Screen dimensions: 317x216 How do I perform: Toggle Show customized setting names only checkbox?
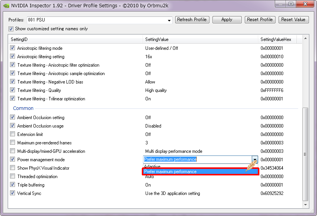tap(11, 29)
